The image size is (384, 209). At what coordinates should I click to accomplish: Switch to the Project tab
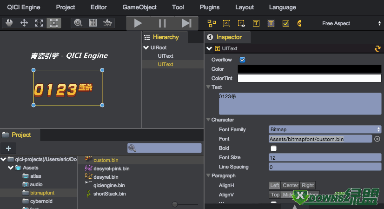point(20,135)
